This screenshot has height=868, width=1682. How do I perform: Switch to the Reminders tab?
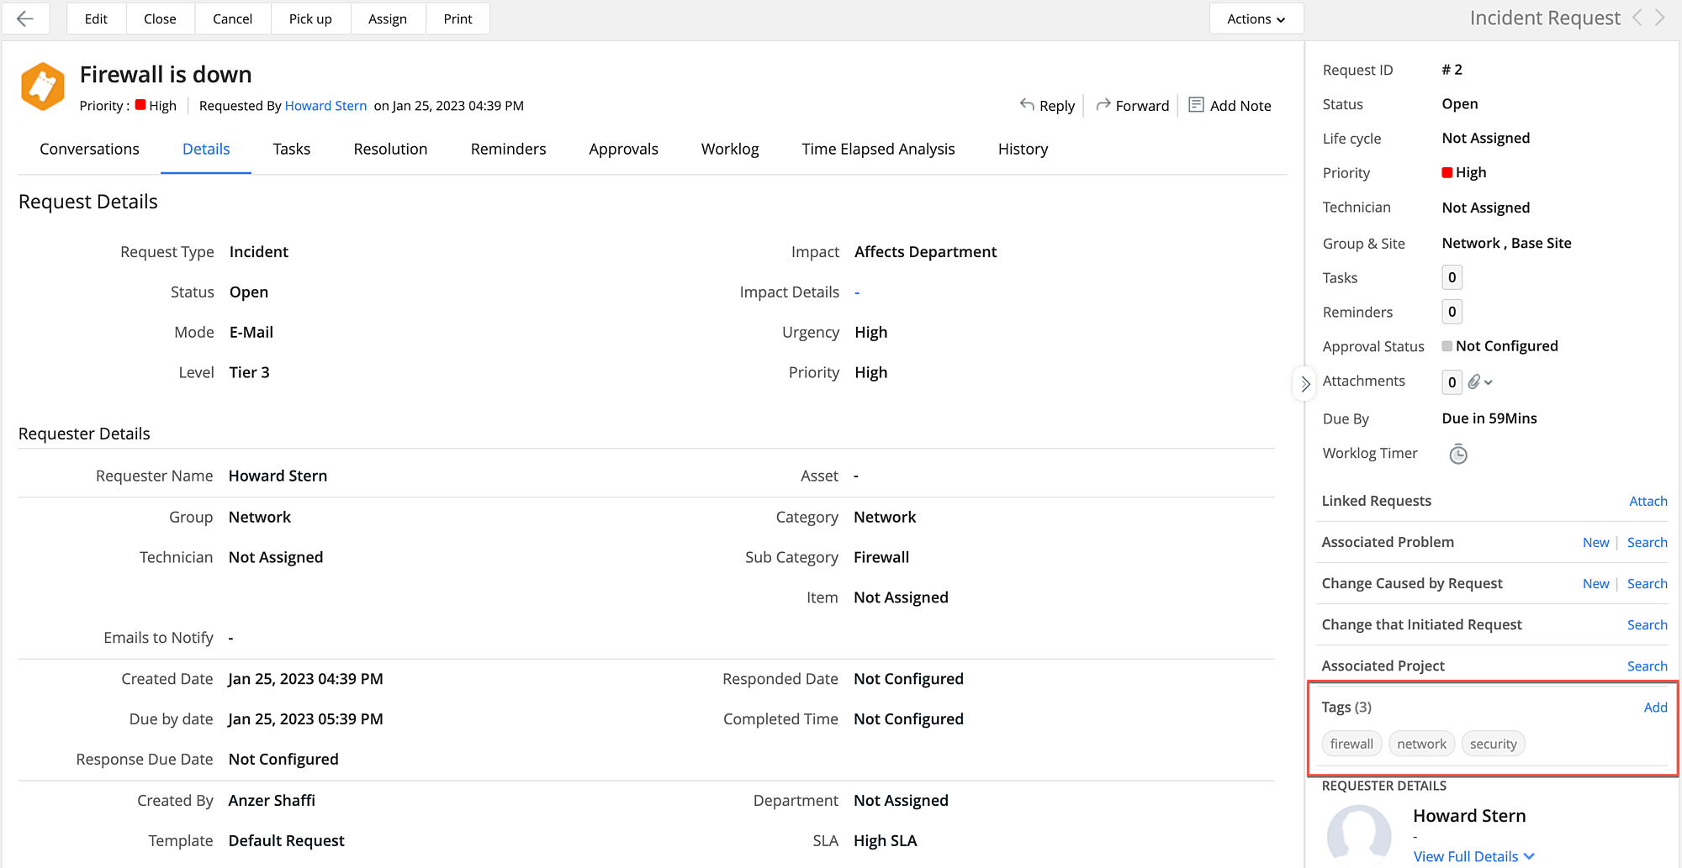(x=508, y=149)
